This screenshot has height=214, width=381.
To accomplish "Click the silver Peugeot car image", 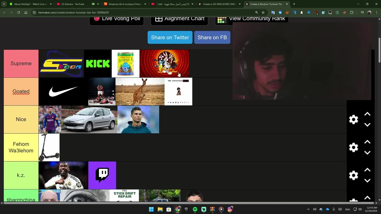I will [89, 119].
